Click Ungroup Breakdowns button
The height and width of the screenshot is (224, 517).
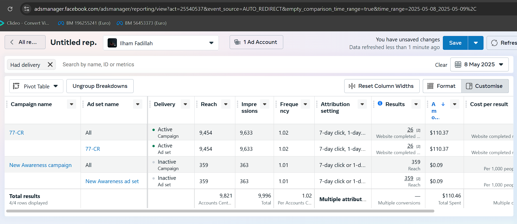(100, 86)
